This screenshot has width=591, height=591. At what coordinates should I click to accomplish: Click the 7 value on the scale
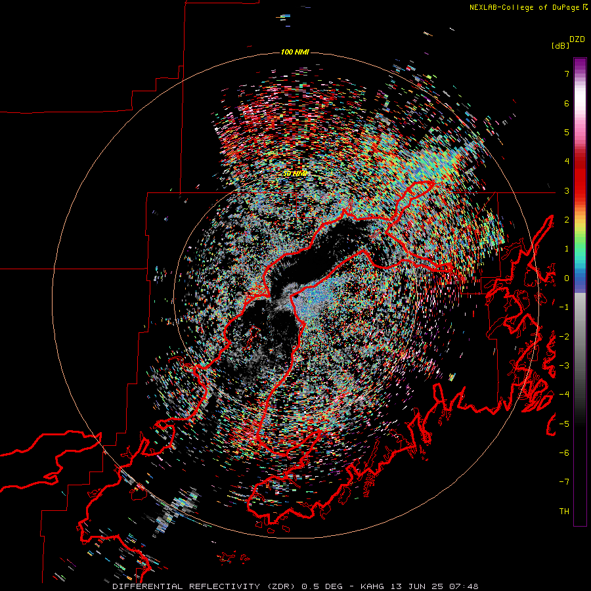(x=567, y=74)
